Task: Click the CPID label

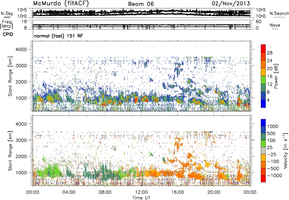Action: [8, 34]
